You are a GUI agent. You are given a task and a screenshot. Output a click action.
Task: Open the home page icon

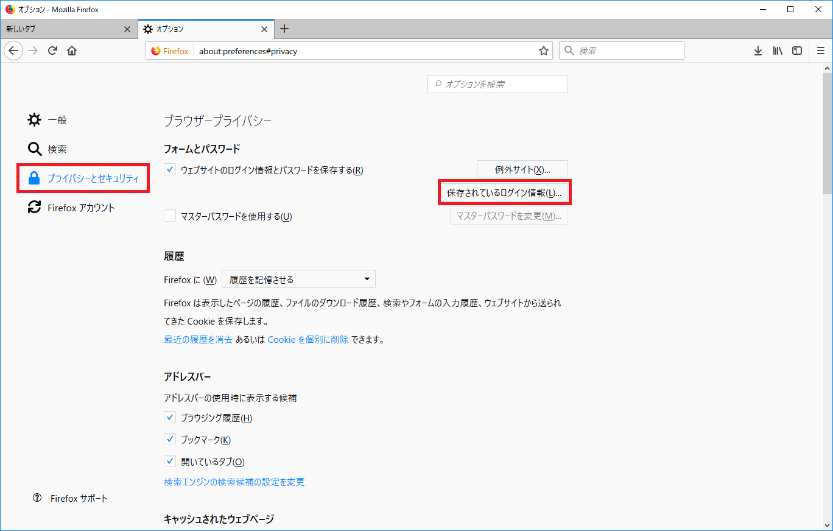[72, 51]
